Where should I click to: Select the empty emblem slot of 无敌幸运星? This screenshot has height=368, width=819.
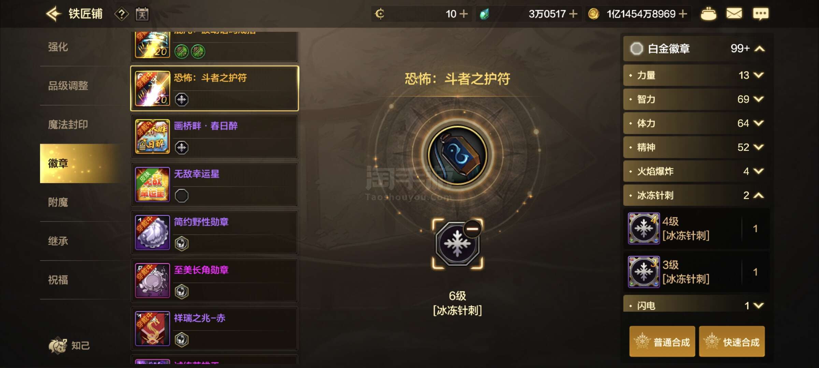click(x=182, y=196)
